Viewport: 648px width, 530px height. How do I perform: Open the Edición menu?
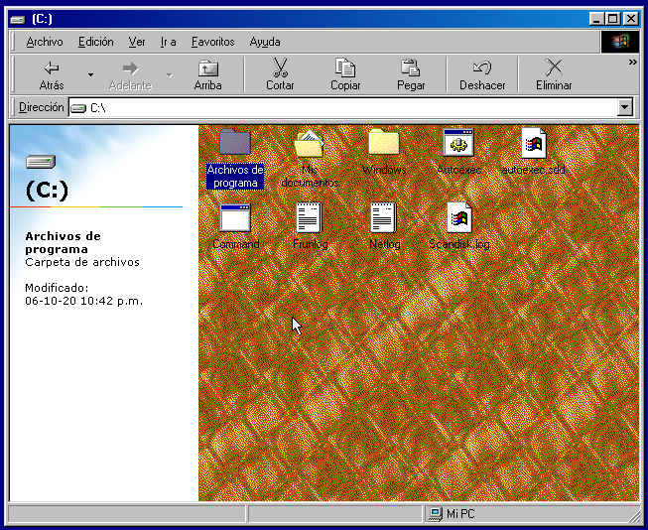96,42
